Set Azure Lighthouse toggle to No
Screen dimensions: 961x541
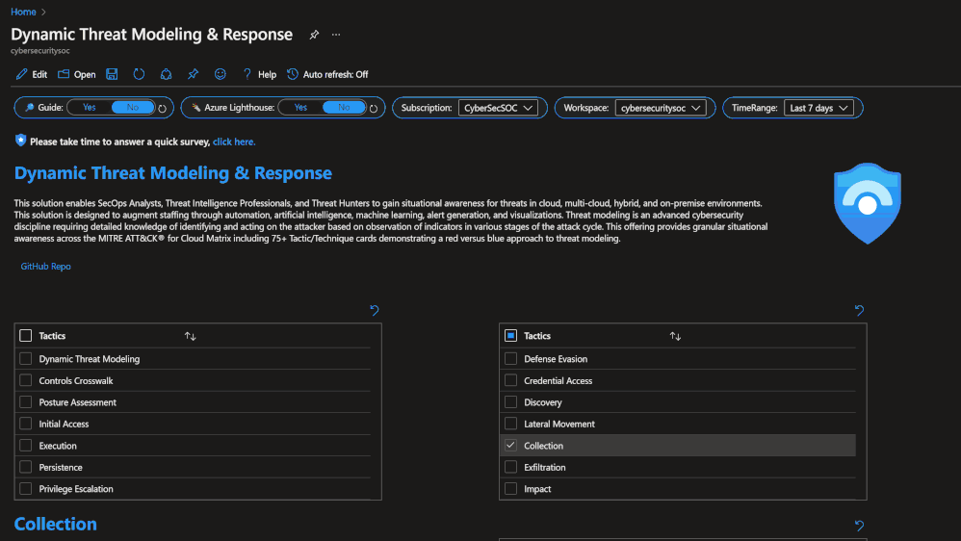click(x=344, y=107)
